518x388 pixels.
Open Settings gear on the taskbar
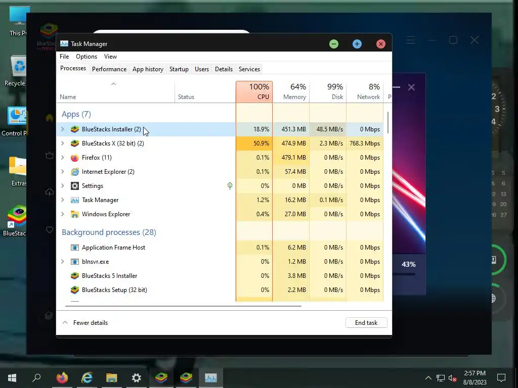[x=137, y=377]
